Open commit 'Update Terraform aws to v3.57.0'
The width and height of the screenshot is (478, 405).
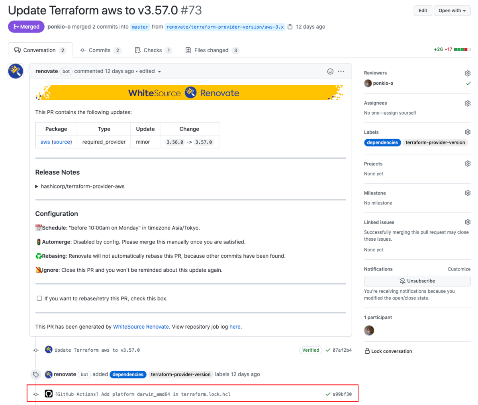point(97,350)
